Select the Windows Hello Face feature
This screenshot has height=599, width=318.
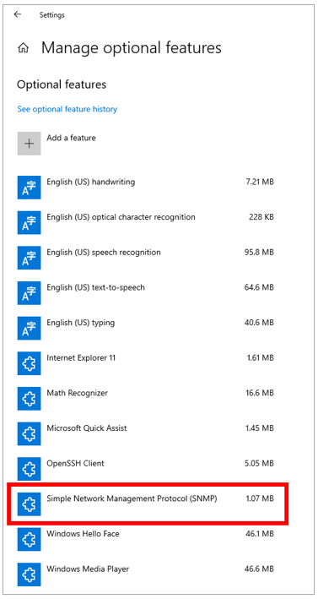coord(146,539)
